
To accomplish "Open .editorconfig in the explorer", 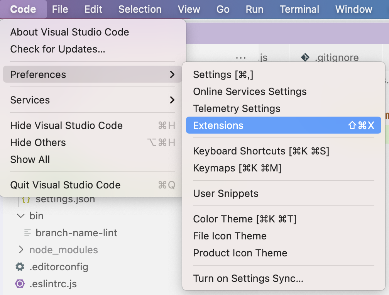I will [59, 267].
